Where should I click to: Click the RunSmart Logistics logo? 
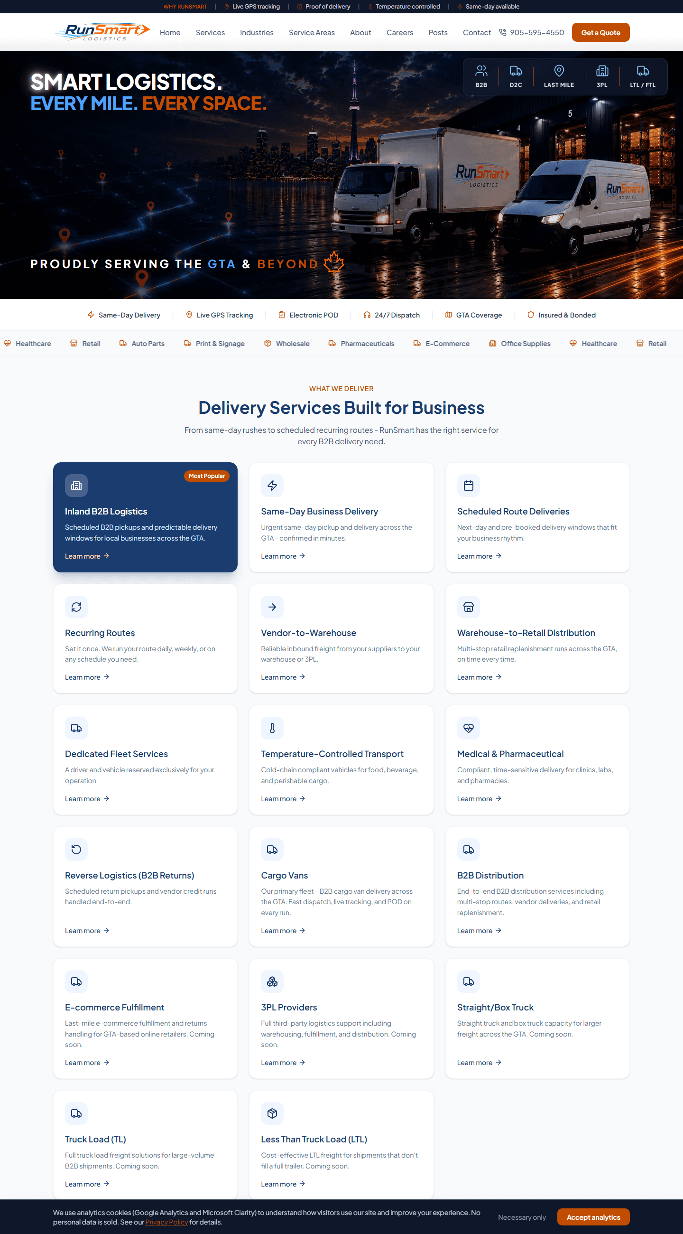[x=103, y=32]
